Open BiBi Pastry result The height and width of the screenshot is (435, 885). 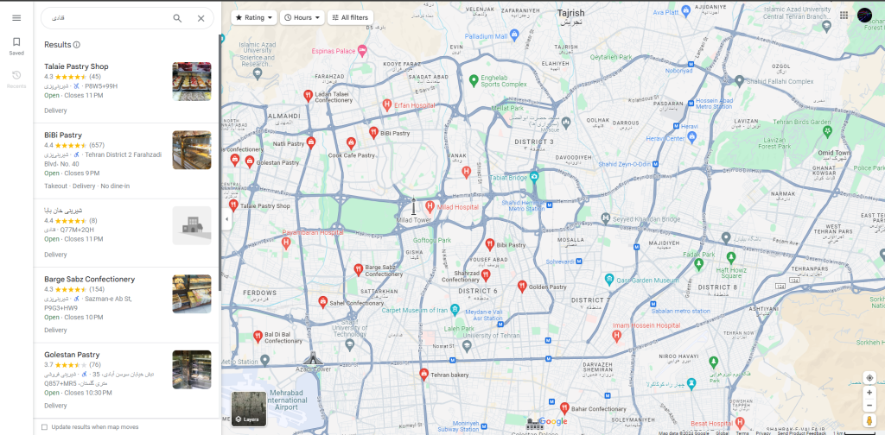(x=127, y=161)
